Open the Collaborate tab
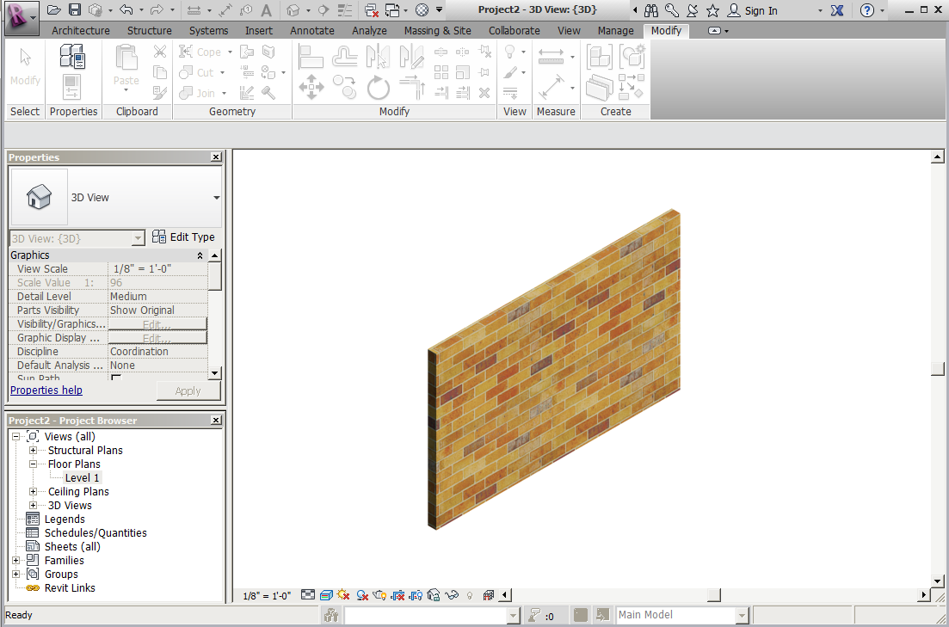This screenshot has width=949, height=627. coord(514,30)
